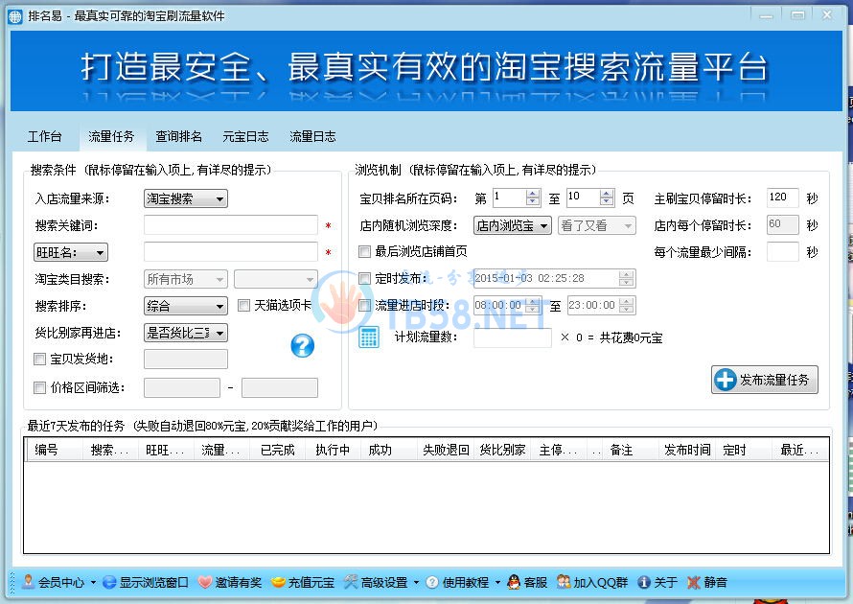The image size is (853, 604).
Task: Click the 邀请有奖 heart icon
Action: 204,582
